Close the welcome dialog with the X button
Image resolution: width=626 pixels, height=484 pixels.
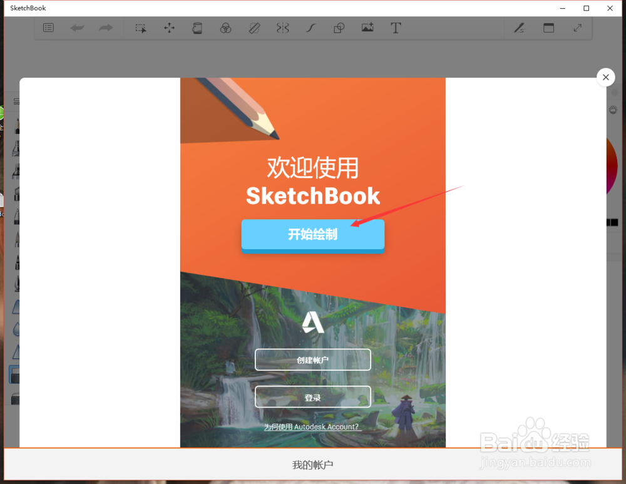[x=605, y=77]
